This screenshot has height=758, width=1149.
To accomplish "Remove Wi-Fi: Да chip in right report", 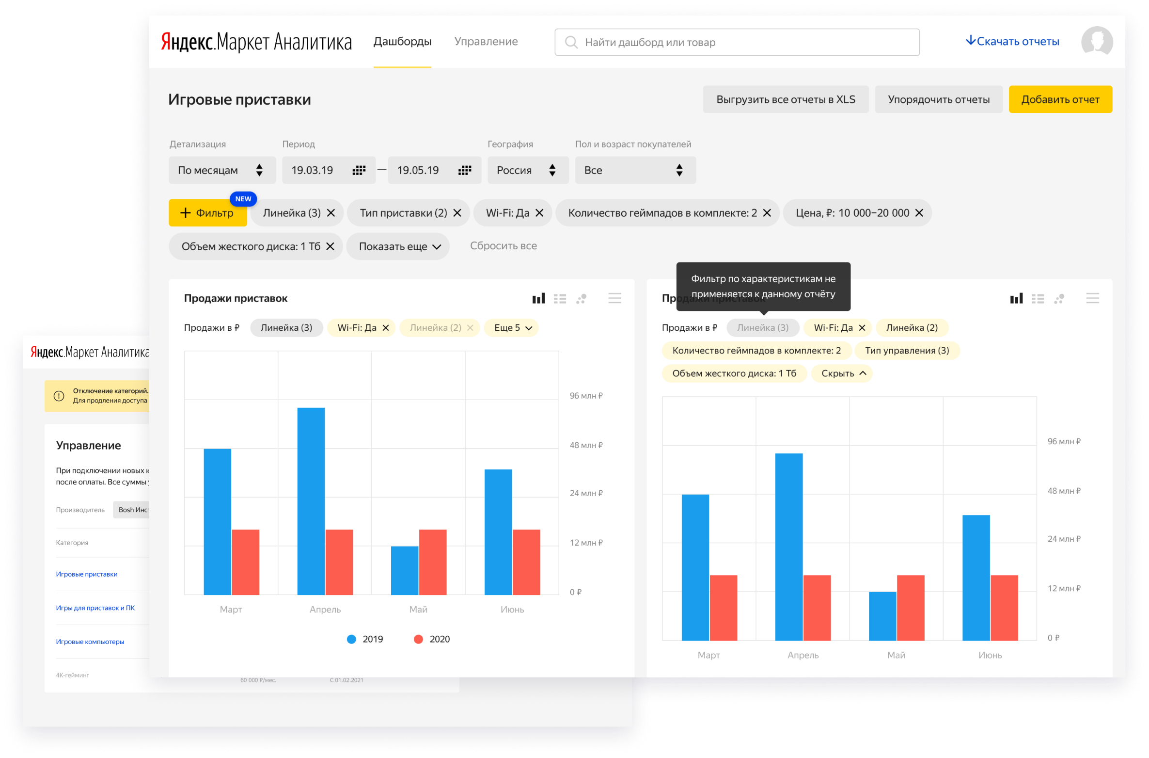I will click(x=862, y=328).
